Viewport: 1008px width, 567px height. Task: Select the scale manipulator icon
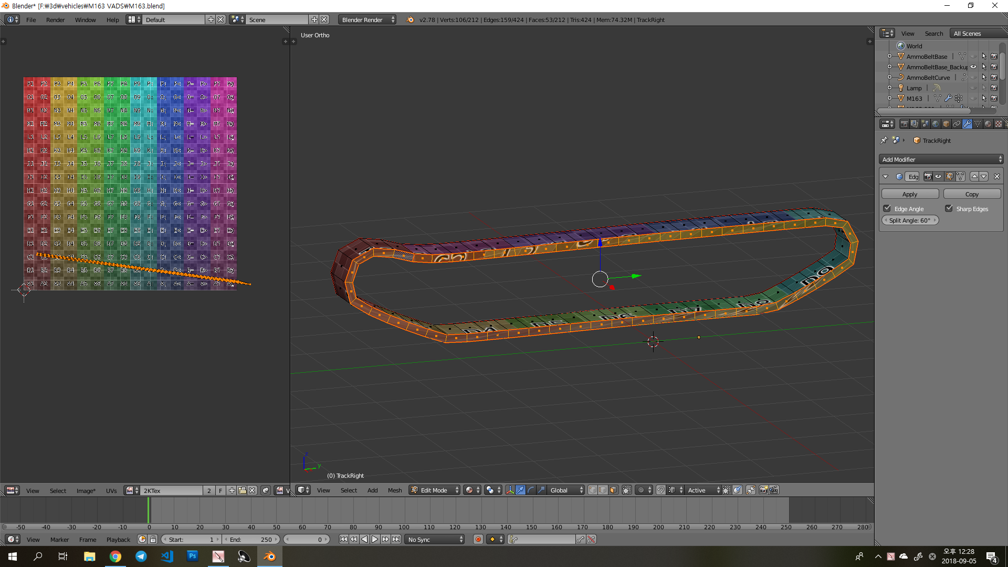(541, 490)
